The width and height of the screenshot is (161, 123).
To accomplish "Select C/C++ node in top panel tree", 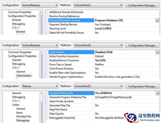I will point(16,27).
